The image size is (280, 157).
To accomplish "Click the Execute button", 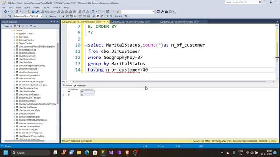I will tap(51, 16).
